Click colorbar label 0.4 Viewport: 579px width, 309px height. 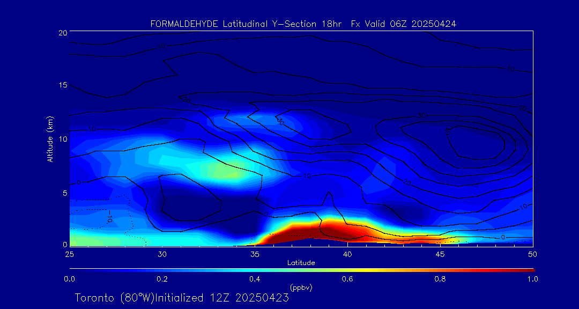[255, 279]
